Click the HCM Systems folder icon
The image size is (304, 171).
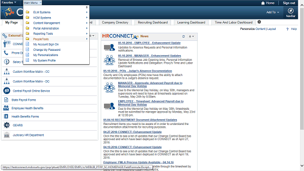[28, 18]
